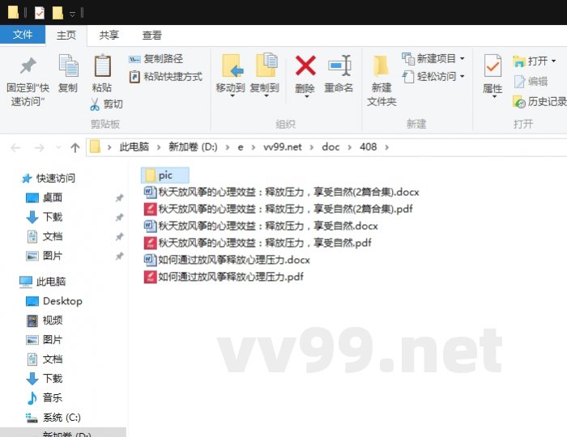Expand chevron after doc breadcrumb
Screen dimensions: 567x437
click(x=349, y=147)
